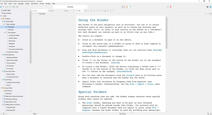Open the font size dropdown
212x115 pixels.
point(75,10)
